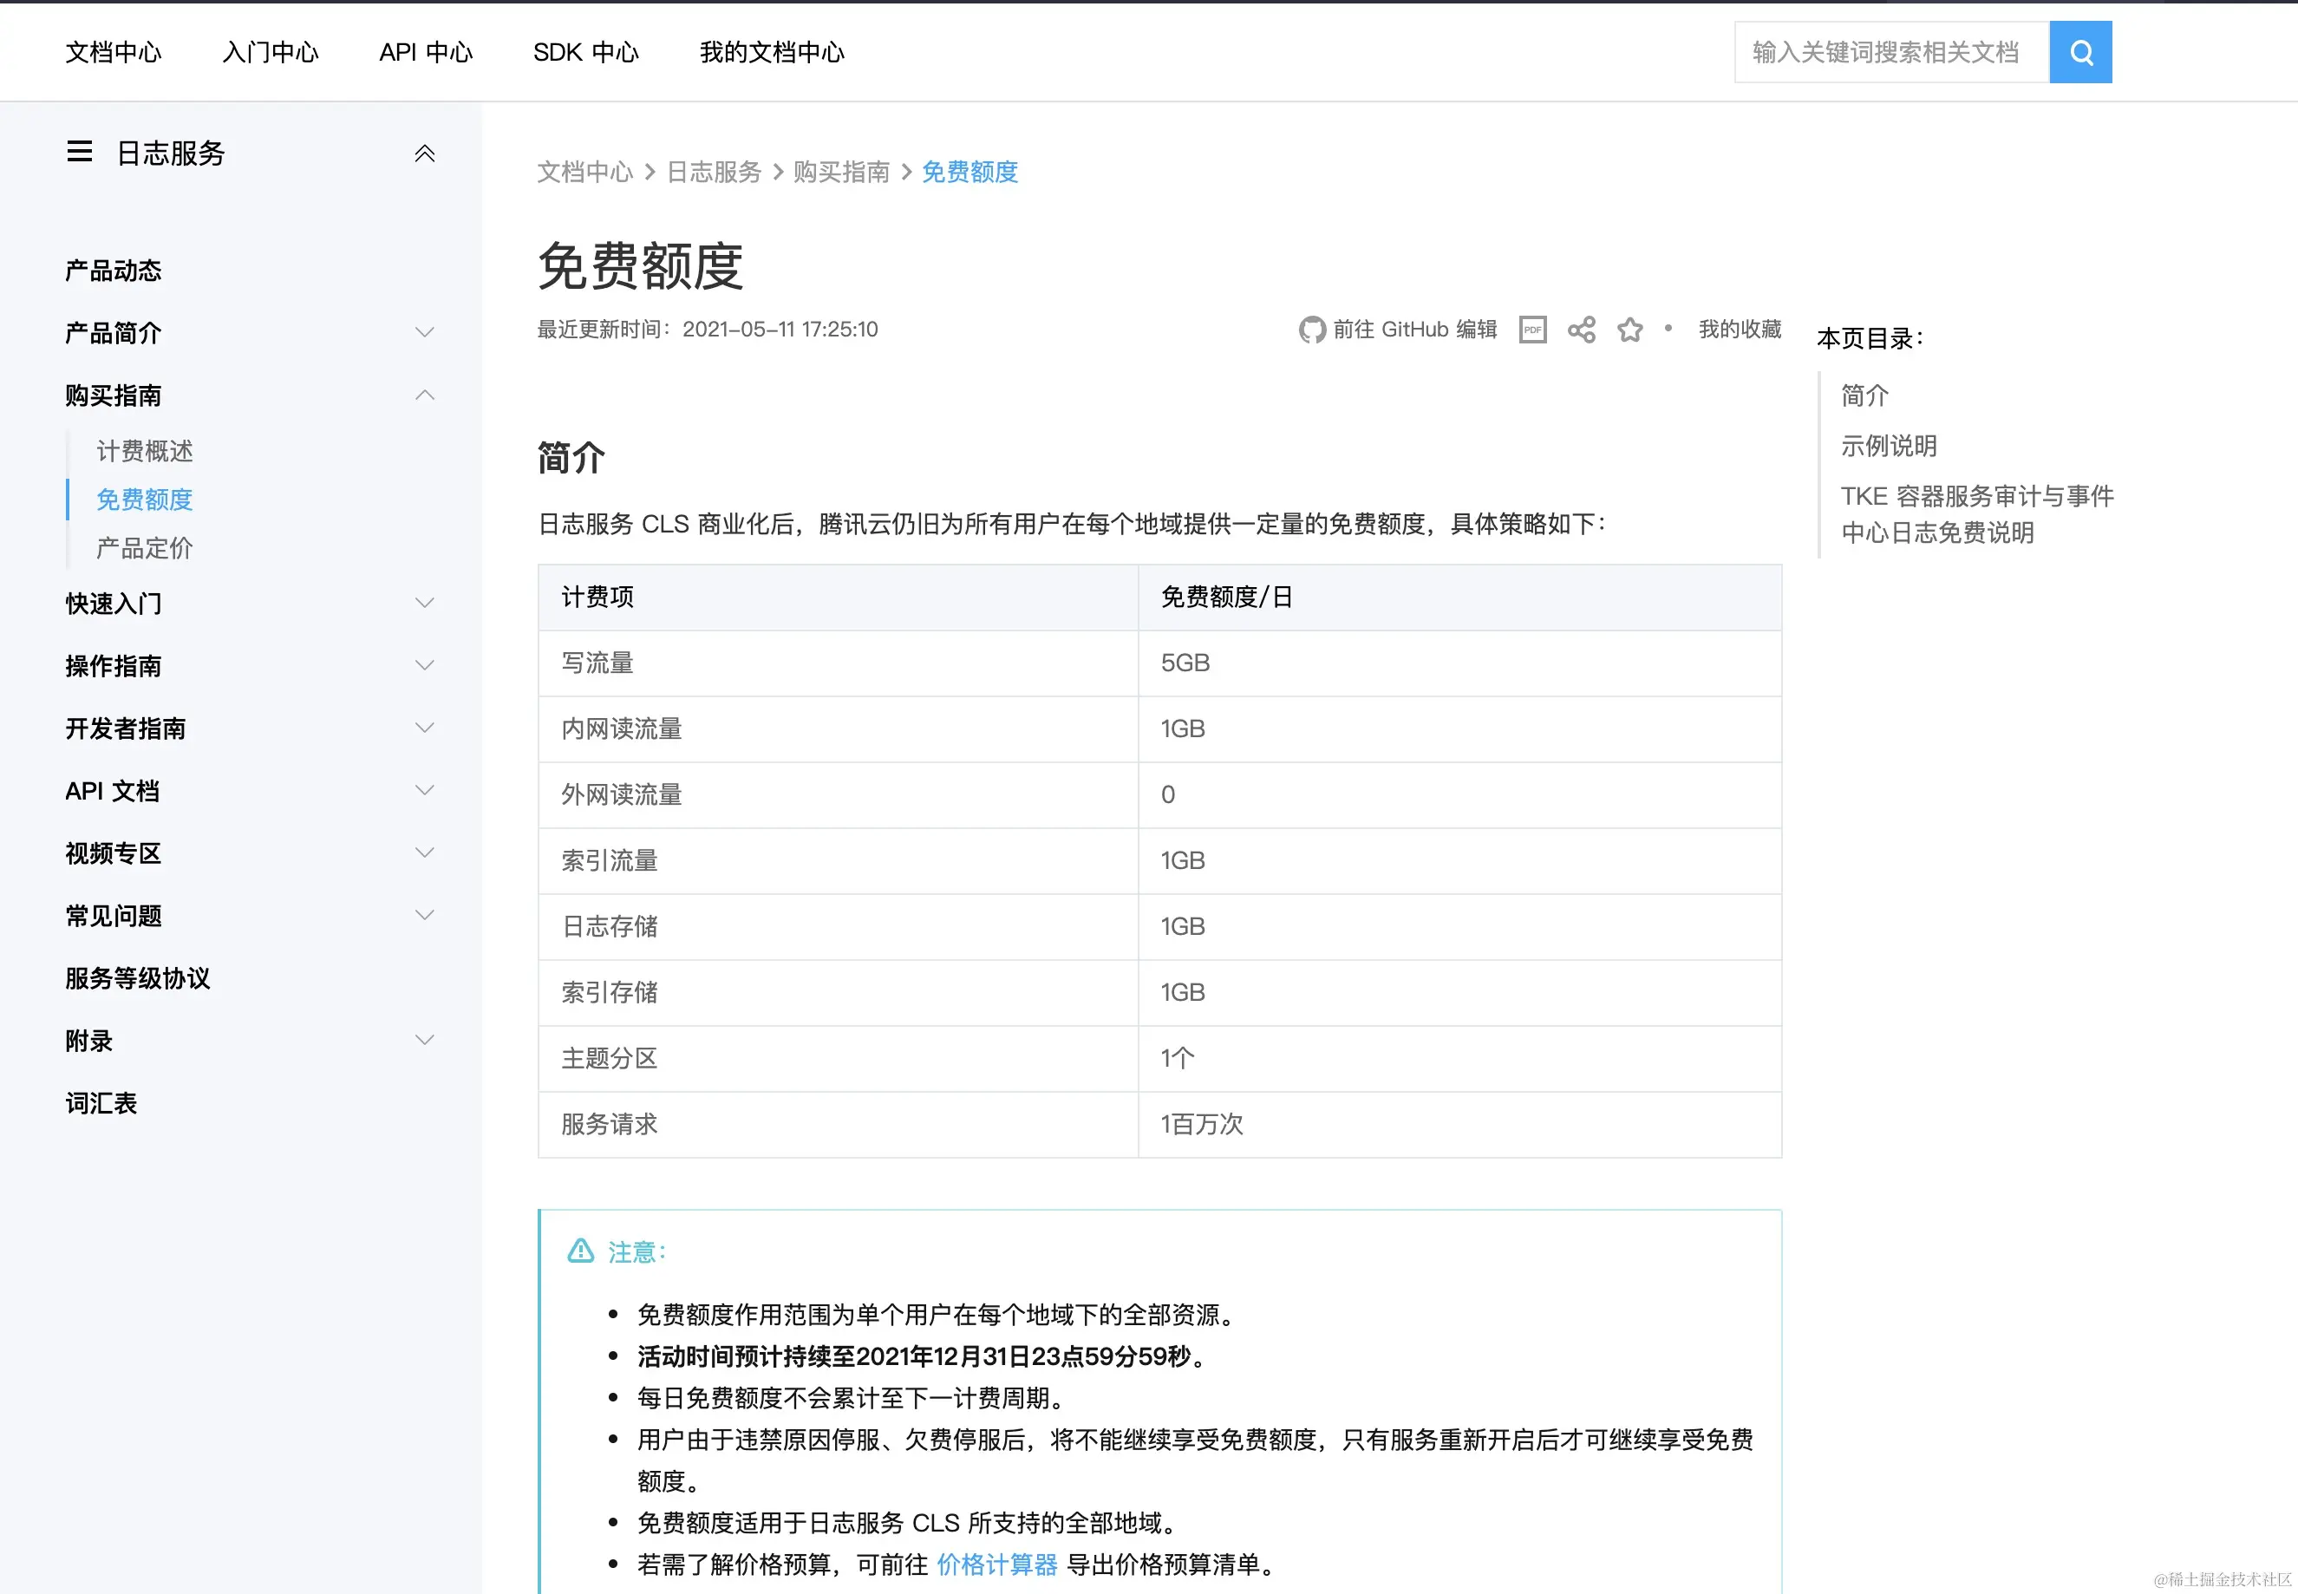Click the hamburger menu icon beside 日志服务
Screen dimensions: 2298x1594
click(x=80, y=152)
